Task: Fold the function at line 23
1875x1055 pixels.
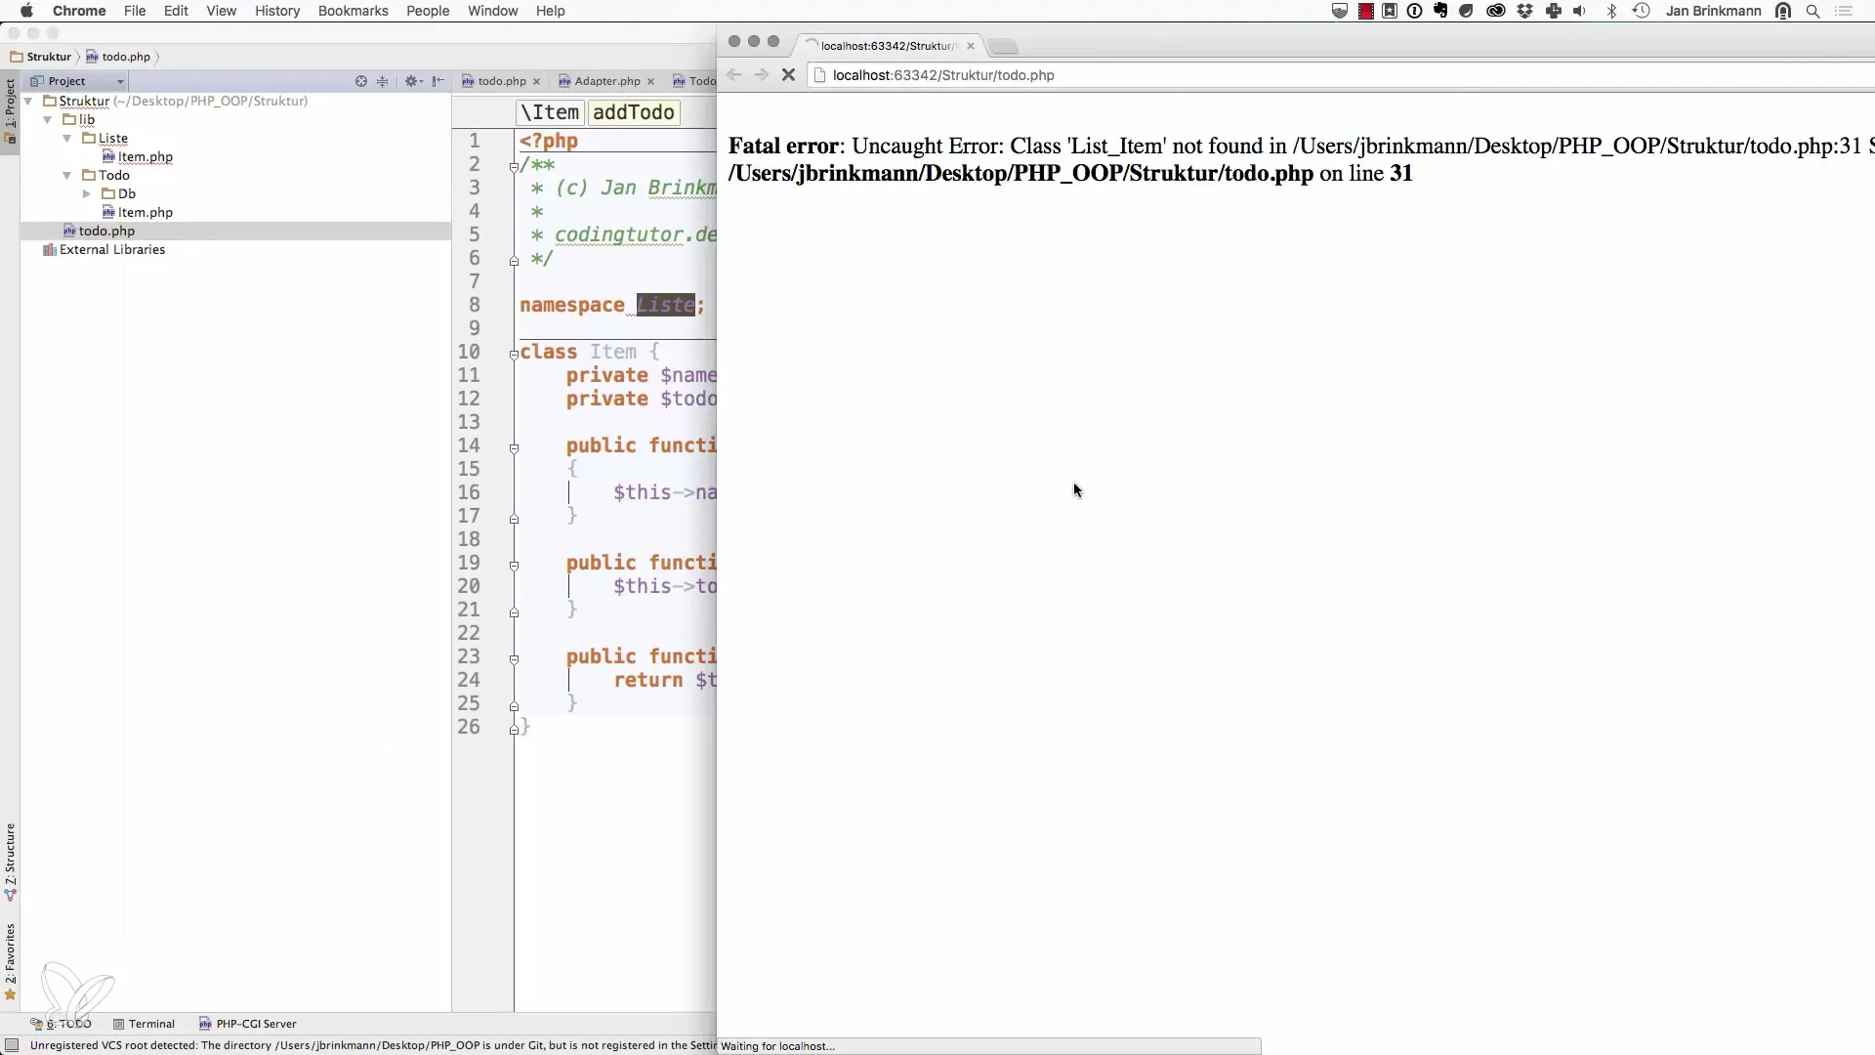Action: click(x=514, y=658)
